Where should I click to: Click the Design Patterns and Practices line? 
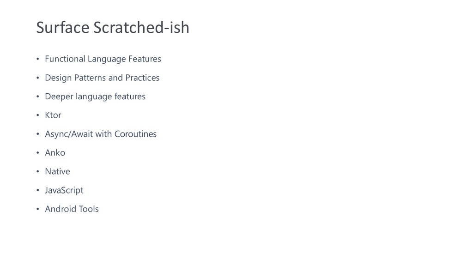(x=102, y=78)
